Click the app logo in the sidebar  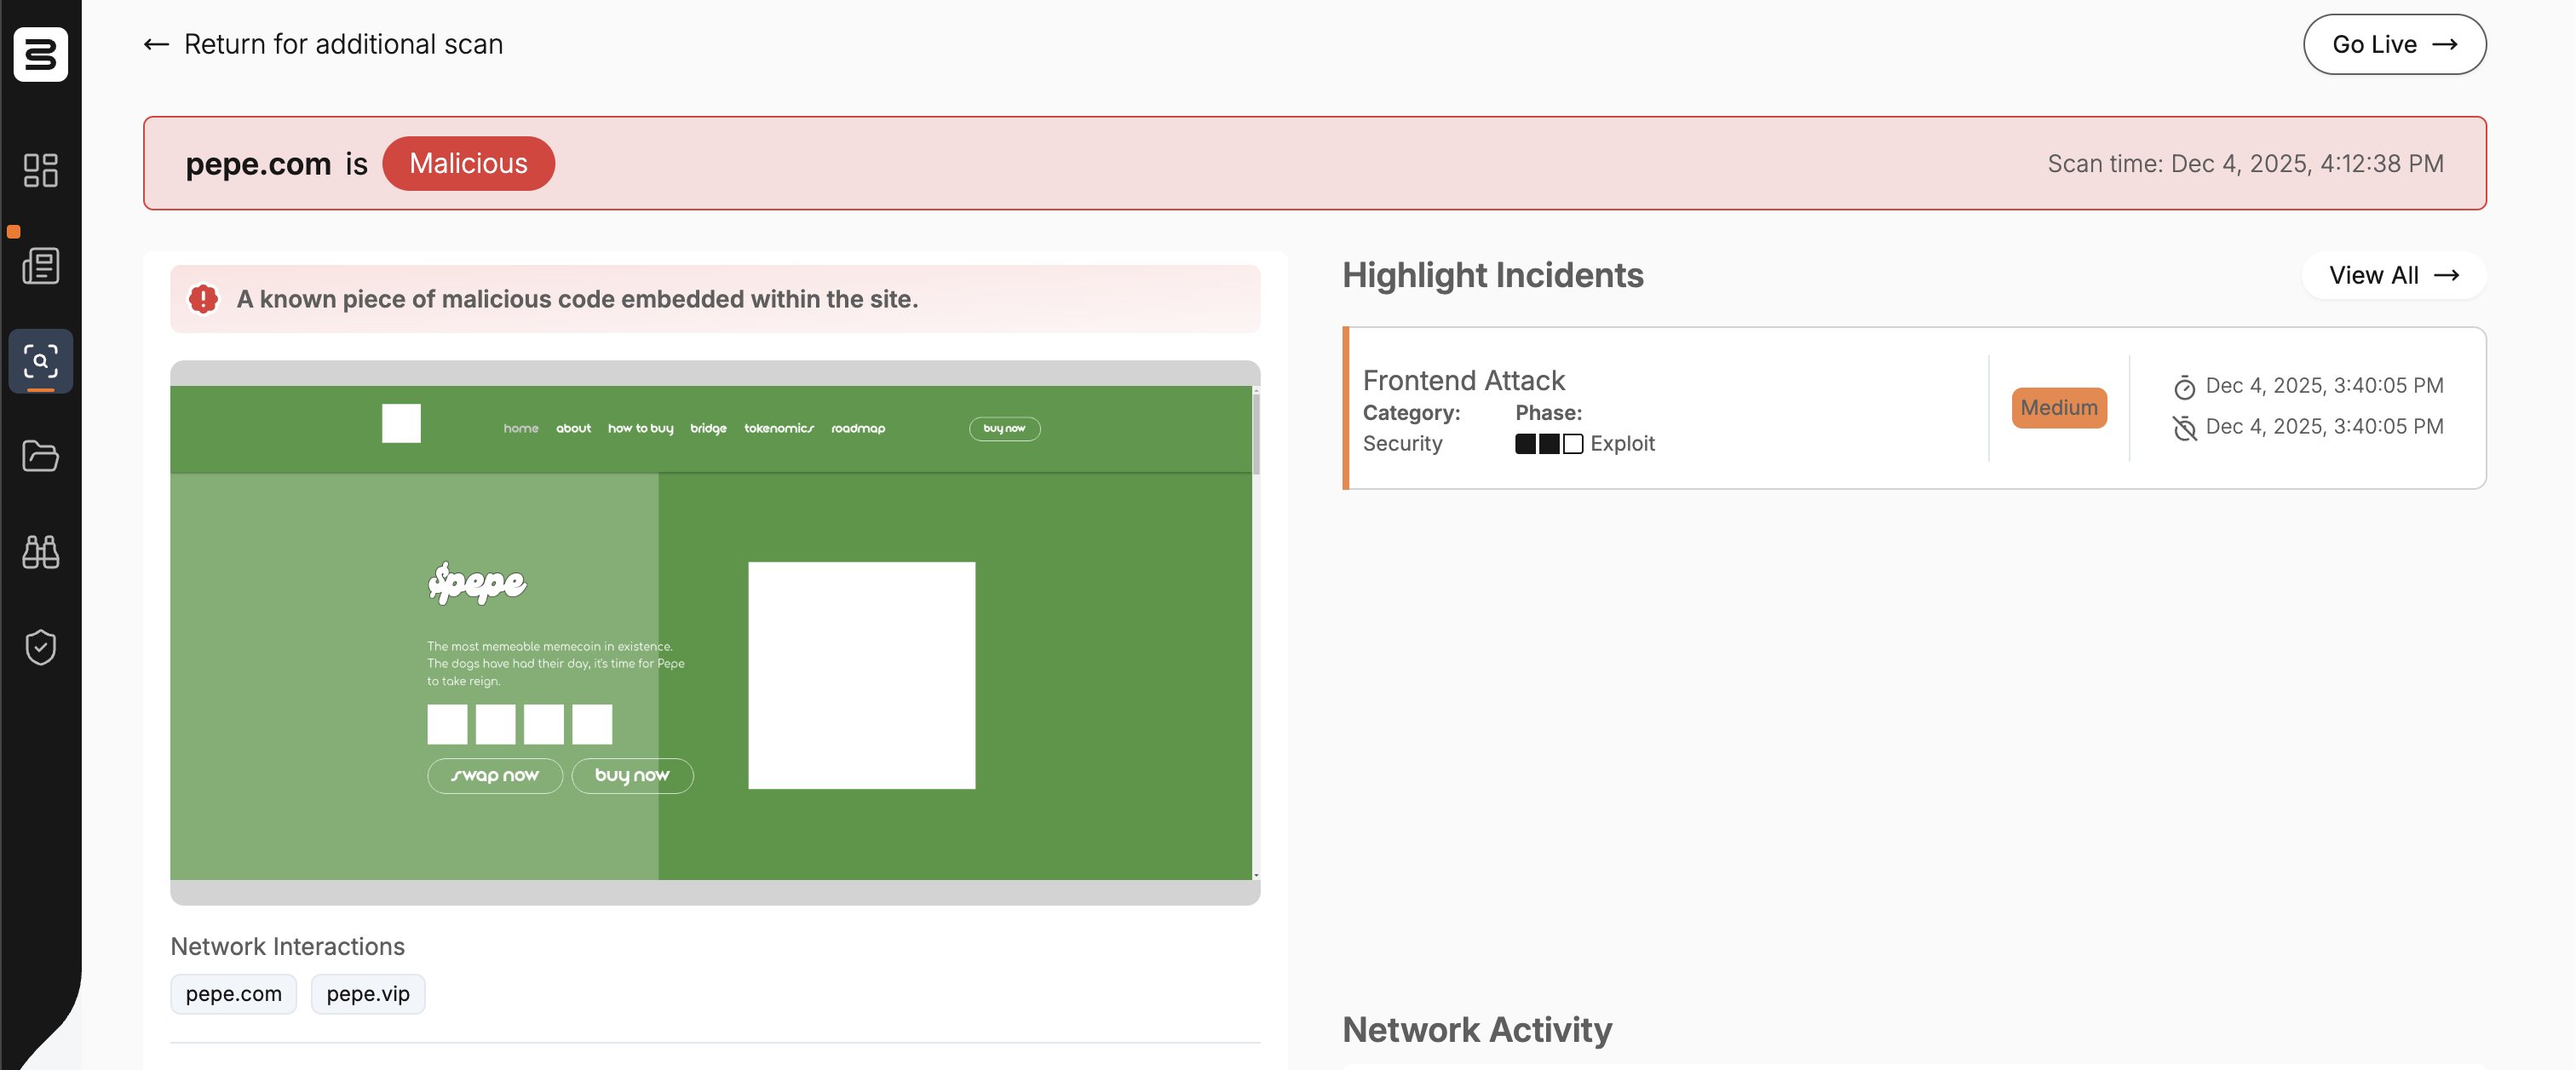(40, 54)
